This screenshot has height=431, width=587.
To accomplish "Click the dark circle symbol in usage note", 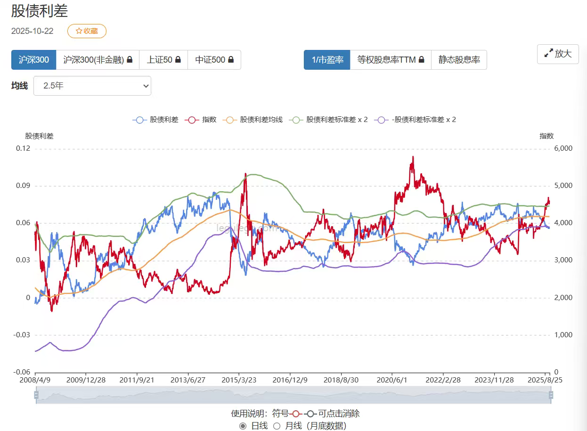I will click(x=310, y=414).
